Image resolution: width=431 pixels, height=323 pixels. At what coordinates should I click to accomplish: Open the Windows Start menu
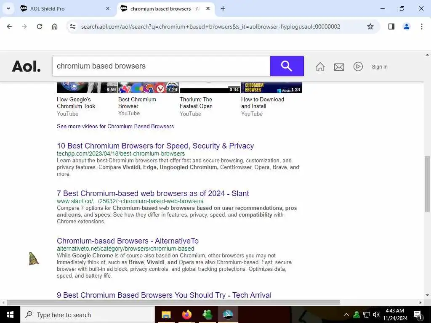[x=10, y=315]
